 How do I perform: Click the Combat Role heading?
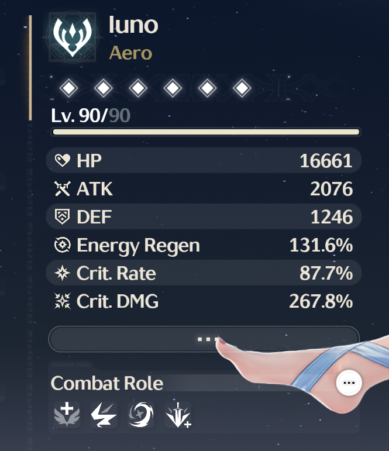107,383
